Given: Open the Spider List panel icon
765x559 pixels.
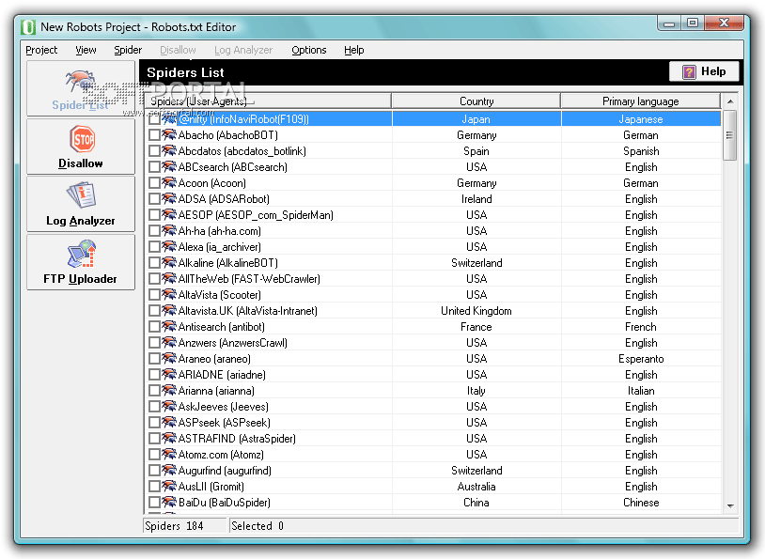Looking at the screenshot, I should click(81, 82).
